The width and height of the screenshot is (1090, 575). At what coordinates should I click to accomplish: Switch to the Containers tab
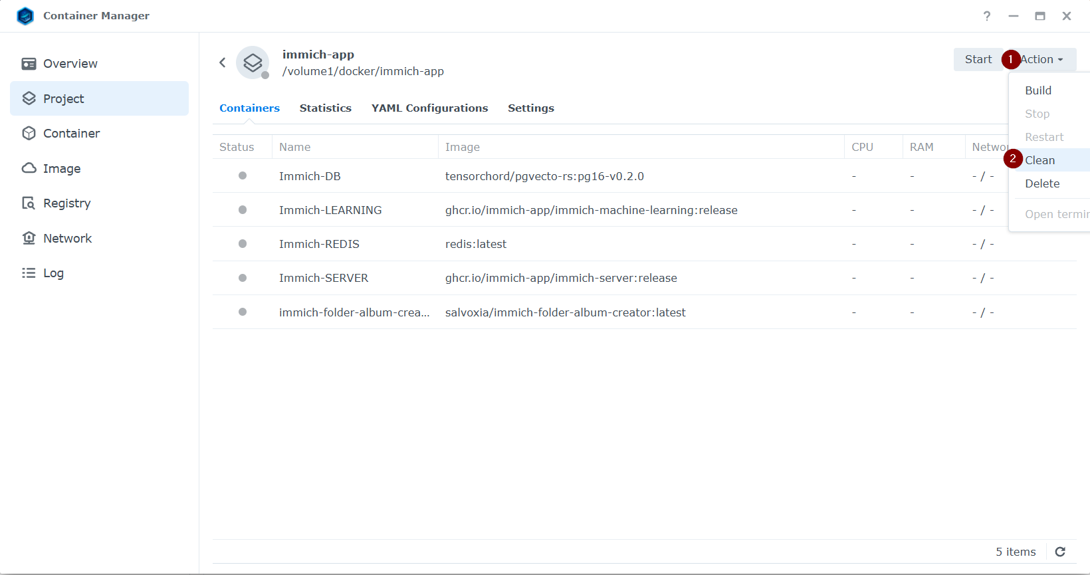tap(250, 108)
